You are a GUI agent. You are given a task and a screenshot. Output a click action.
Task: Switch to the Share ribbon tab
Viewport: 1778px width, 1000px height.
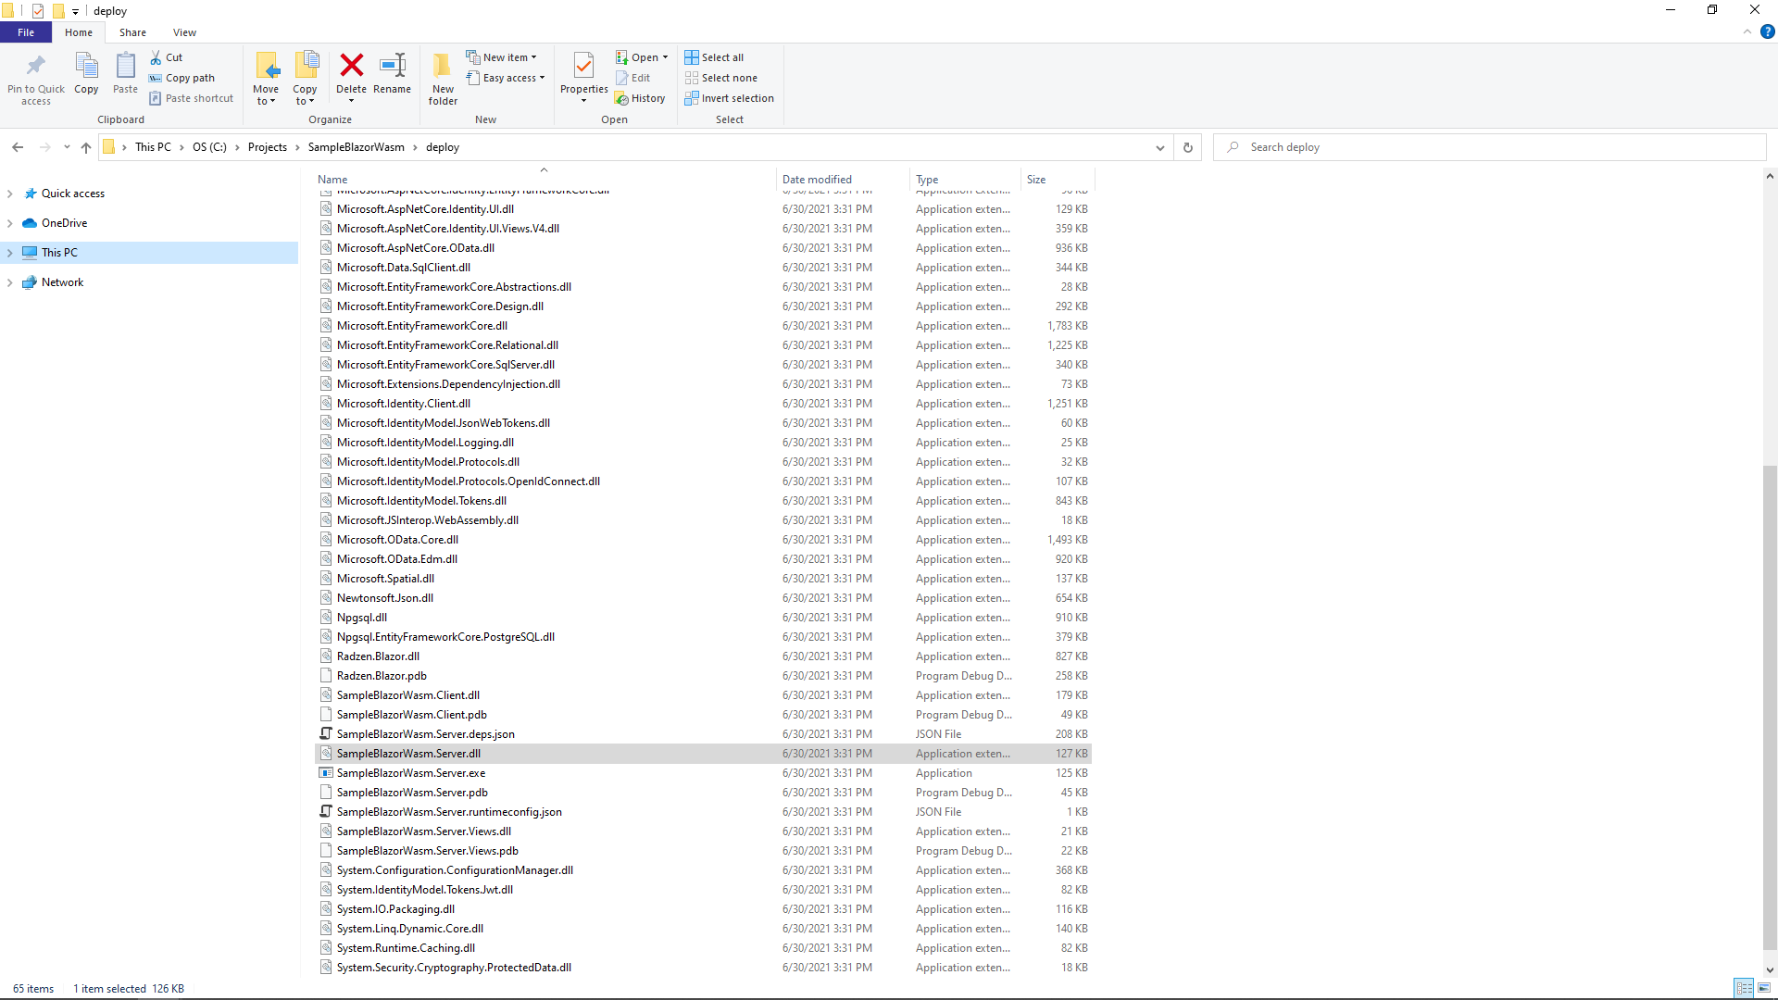132,32
